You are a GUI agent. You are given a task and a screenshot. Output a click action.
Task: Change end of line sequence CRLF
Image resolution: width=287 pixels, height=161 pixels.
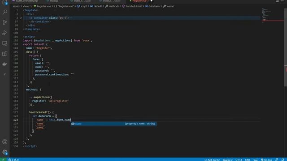point(248,160)
